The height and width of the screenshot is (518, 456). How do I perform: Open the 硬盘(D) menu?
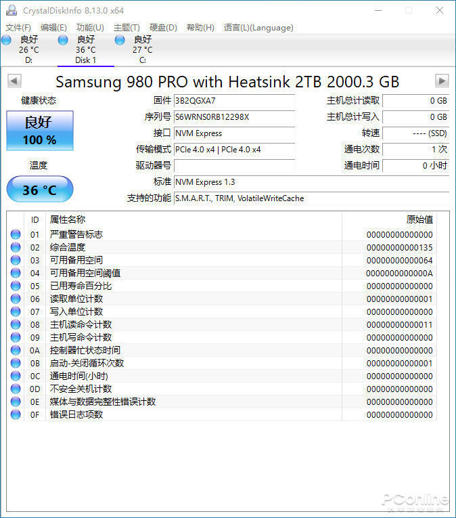pyautogui.click(x=163, y=27)
